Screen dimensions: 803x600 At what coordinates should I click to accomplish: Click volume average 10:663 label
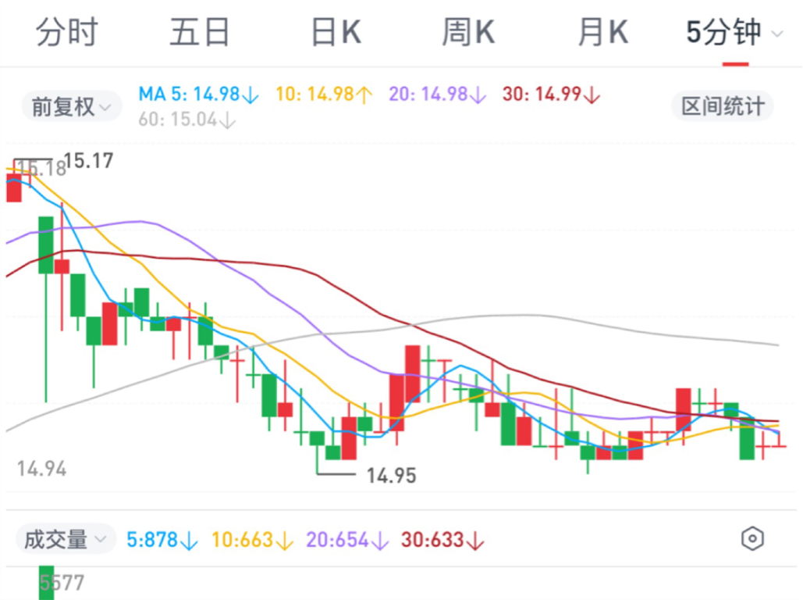coord(253,540)
